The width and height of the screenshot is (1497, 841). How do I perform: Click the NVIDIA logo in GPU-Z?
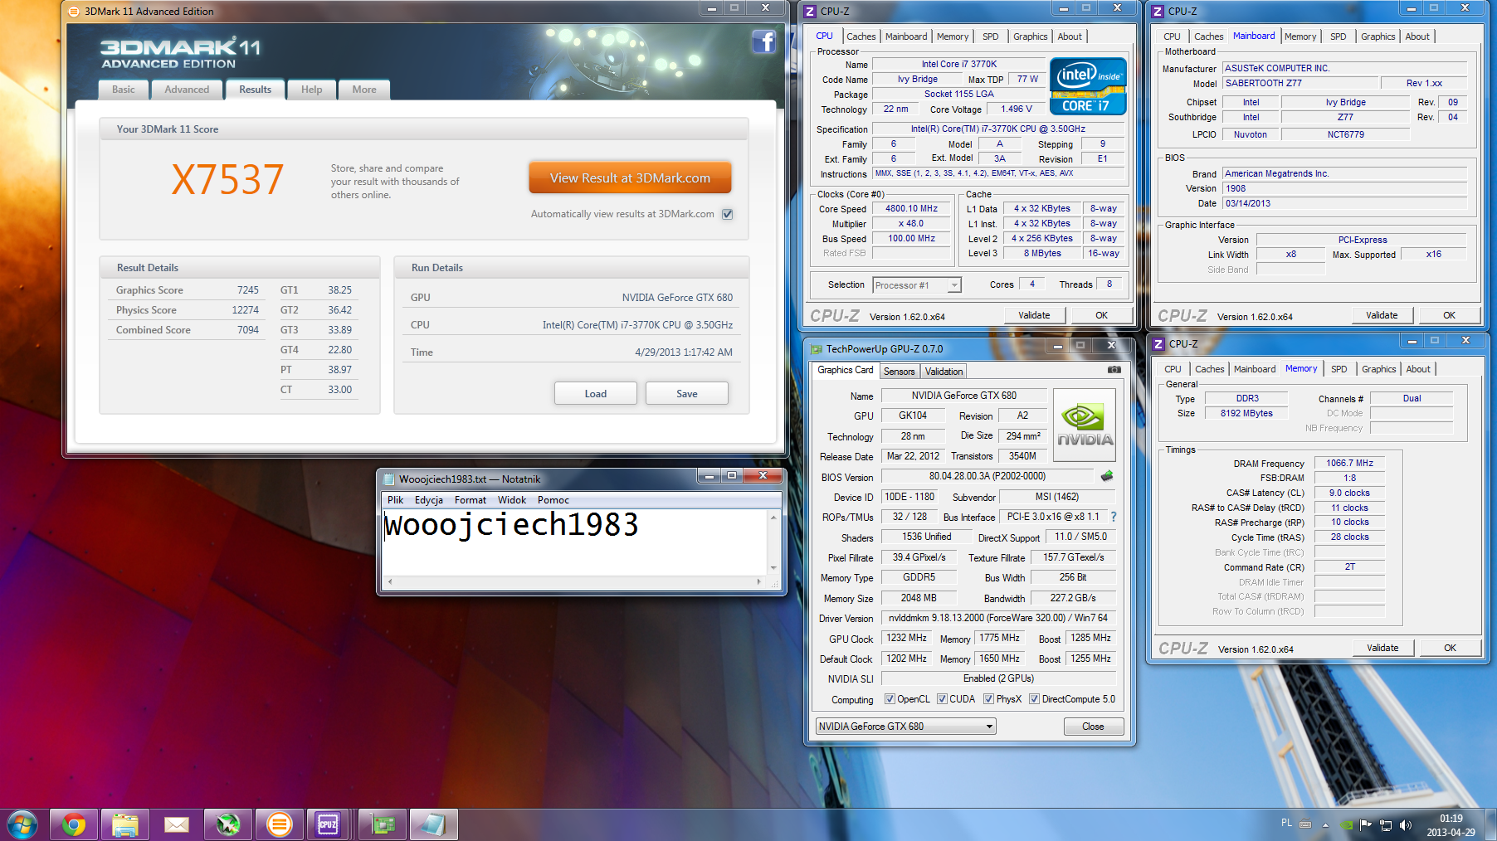(1084, 425)
